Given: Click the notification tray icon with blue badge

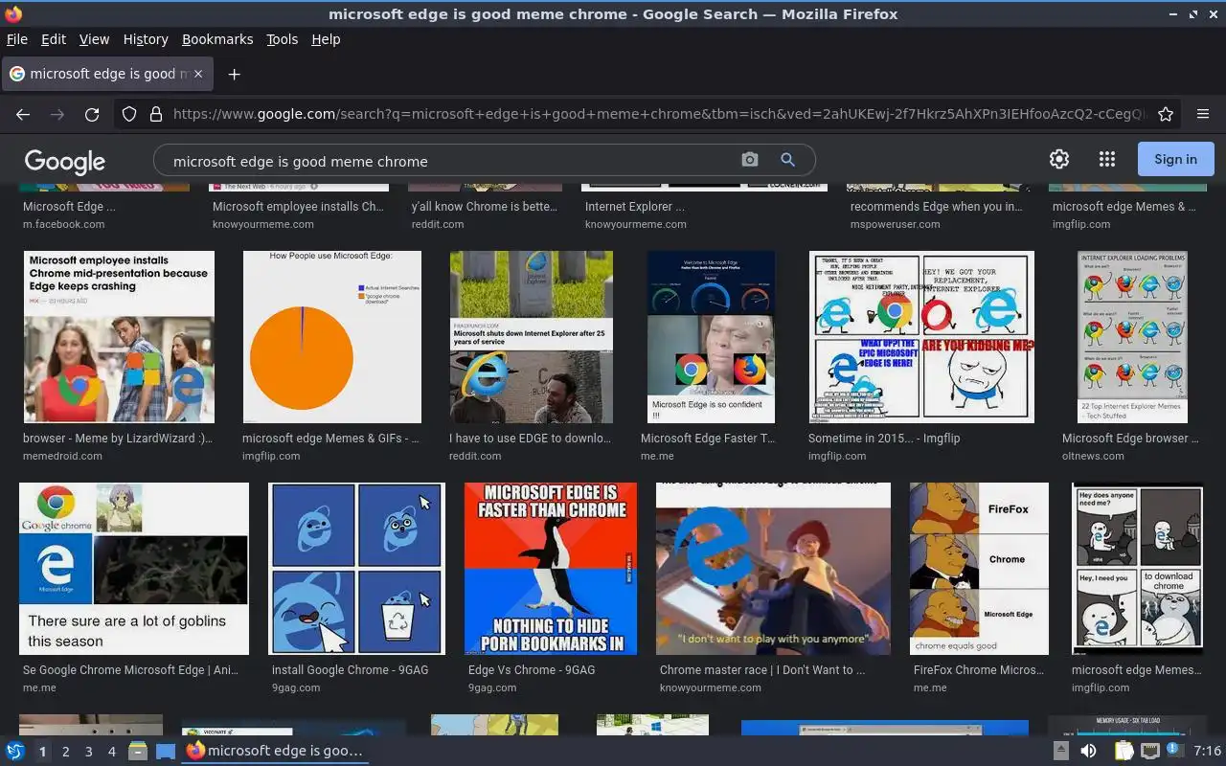Looking at the screenshot, I should pos(1174,750).
